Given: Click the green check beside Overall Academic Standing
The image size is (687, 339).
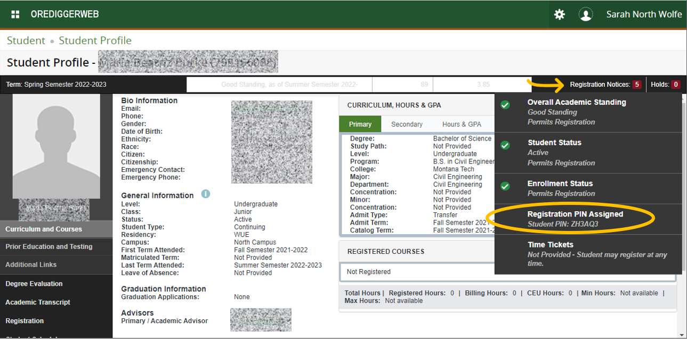Looking at the screenshot, I should coord(505,105).
